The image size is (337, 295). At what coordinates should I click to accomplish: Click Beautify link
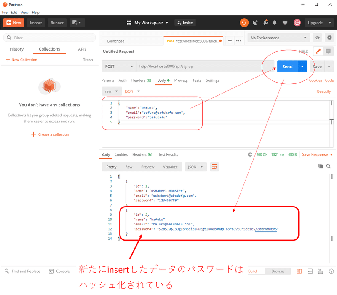tap(324, 91)
